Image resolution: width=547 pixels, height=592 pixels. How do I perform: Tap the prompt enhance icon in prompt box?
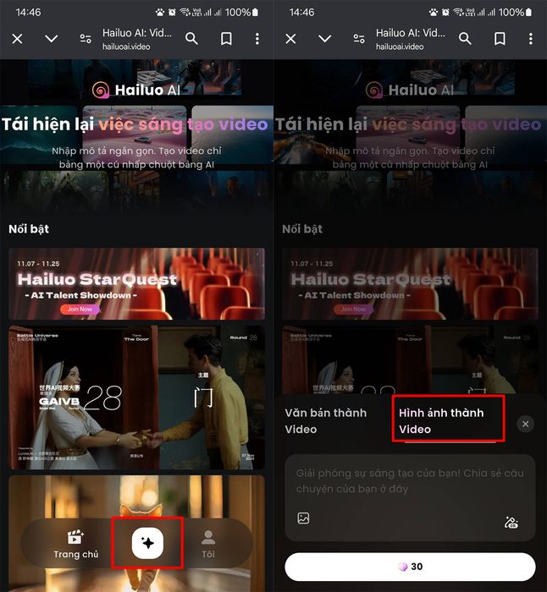coord(511,523)
